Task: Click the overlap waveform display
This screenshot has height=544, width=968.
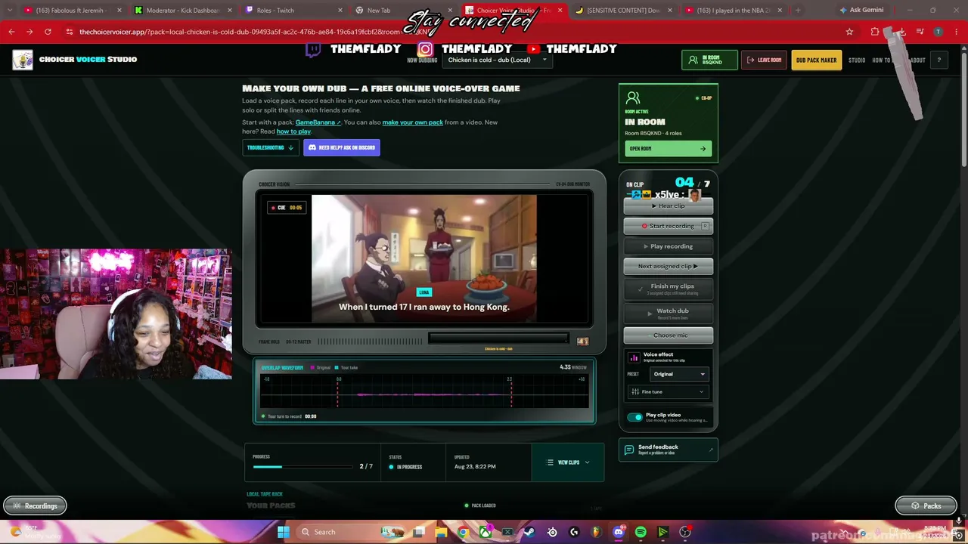Action: click(x=424, y=392)
